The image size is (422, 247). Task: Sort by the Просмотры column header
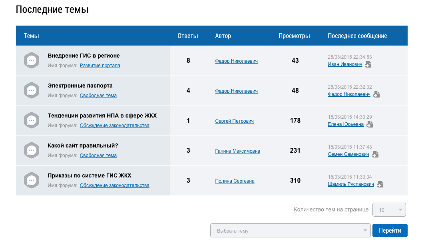click(294, 36)
